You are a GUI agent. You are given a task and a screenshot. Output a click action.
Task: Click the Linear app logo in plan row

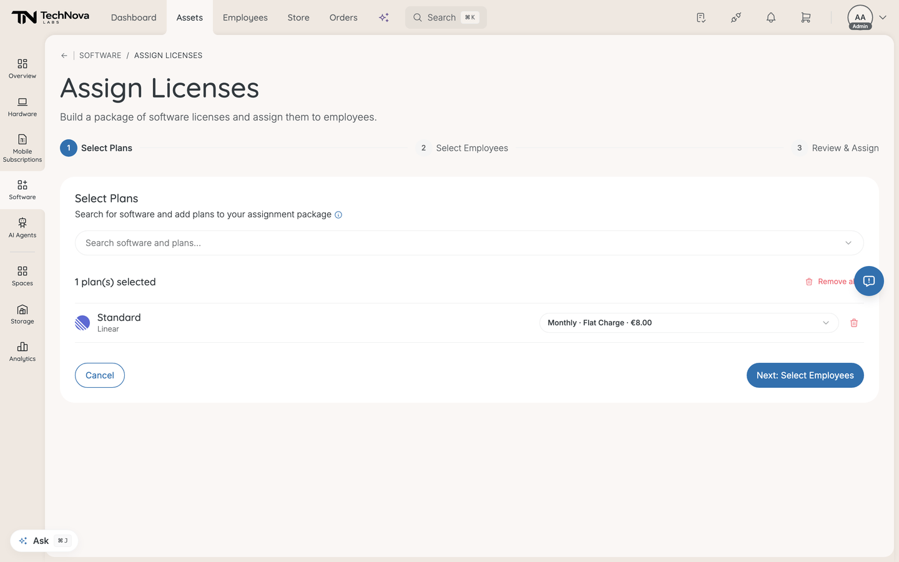[82, 323]
